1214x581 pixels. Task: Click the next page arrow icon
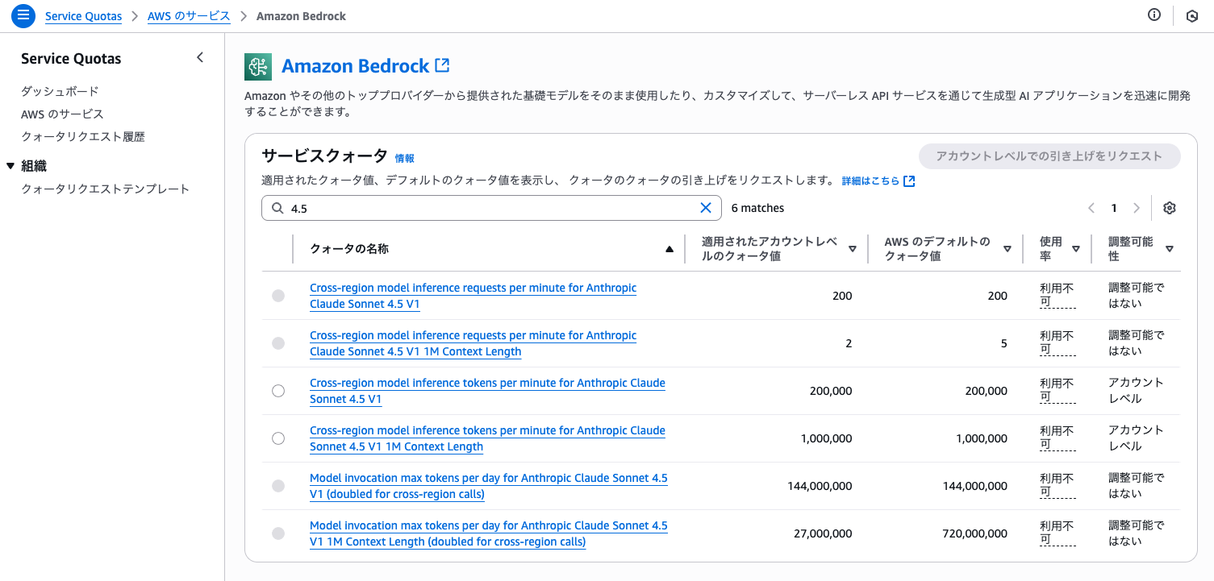1137,207
